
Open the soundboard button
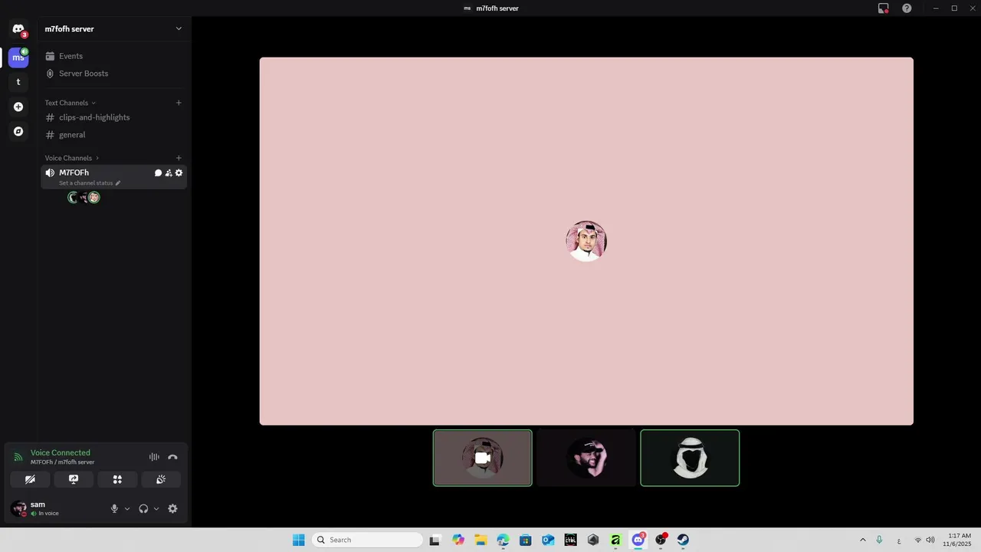point(161,479)
